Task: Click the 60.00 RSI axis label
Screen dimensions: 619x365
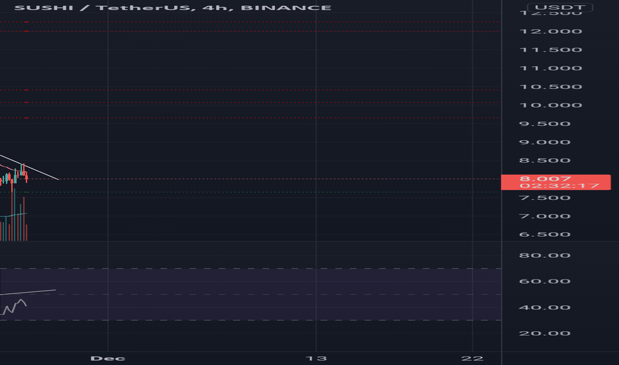Action: 545,281
